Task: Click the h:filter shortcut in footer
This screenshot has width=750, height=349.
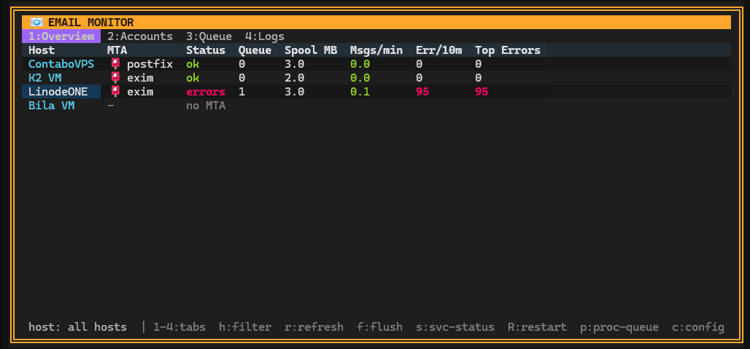Action: (245, 327)
